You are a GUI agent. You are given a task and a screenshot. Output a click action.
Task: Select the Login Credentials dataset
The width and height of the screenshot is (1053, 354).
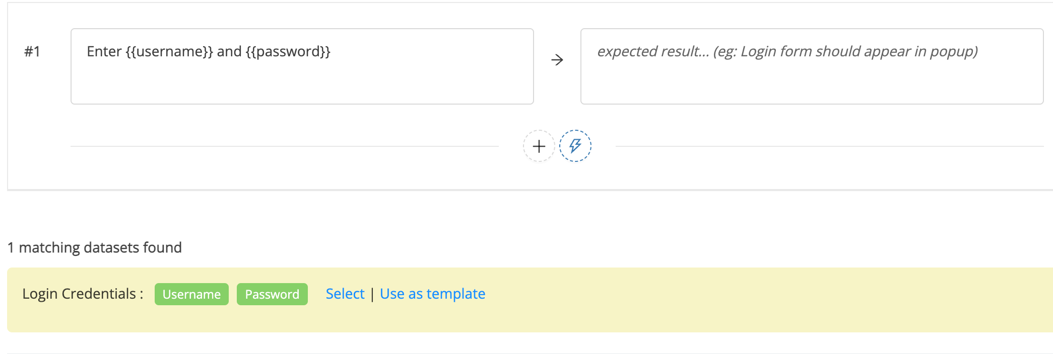pos(345,294)
